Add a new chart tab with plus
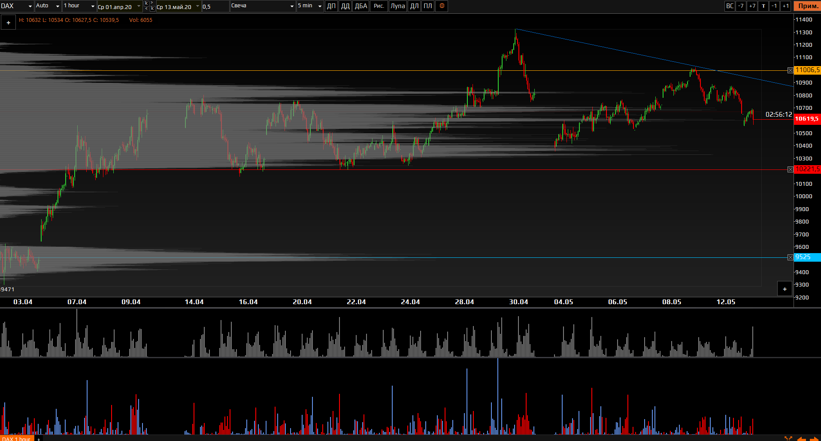Image resolution: width=821 pixels, height=441 pixels. (39, 439)
